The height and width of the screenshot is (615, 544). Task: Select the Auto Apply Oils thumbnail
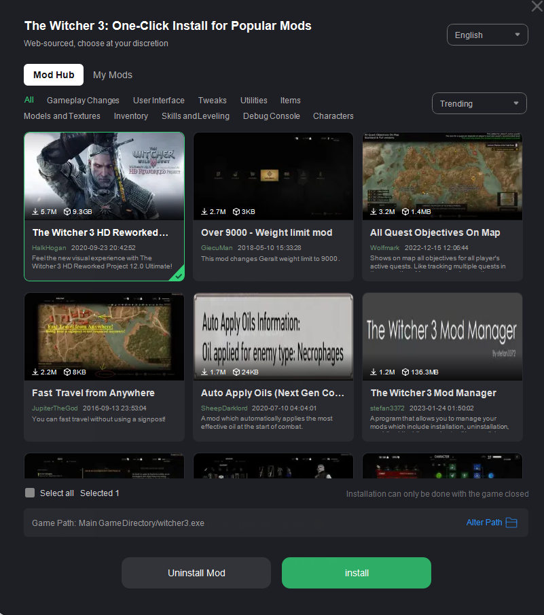click(x=273, y=337)
